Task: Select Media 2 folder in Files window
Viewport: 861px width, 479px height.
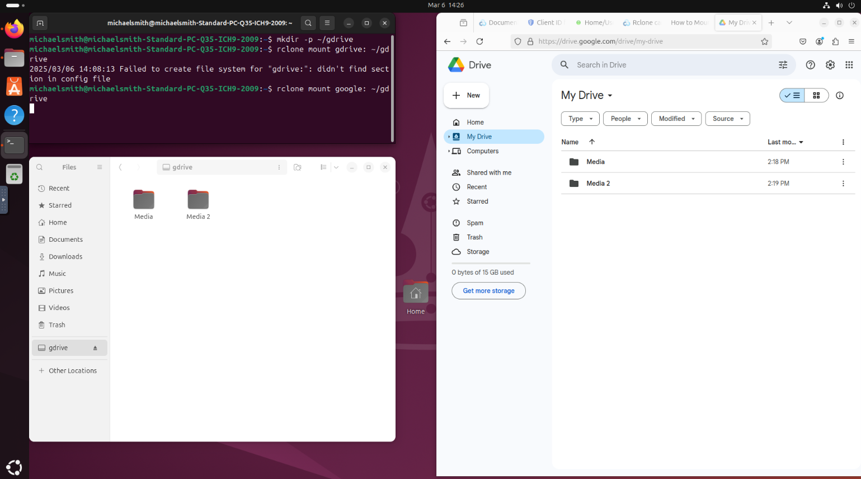Action: tap(198, 205)
